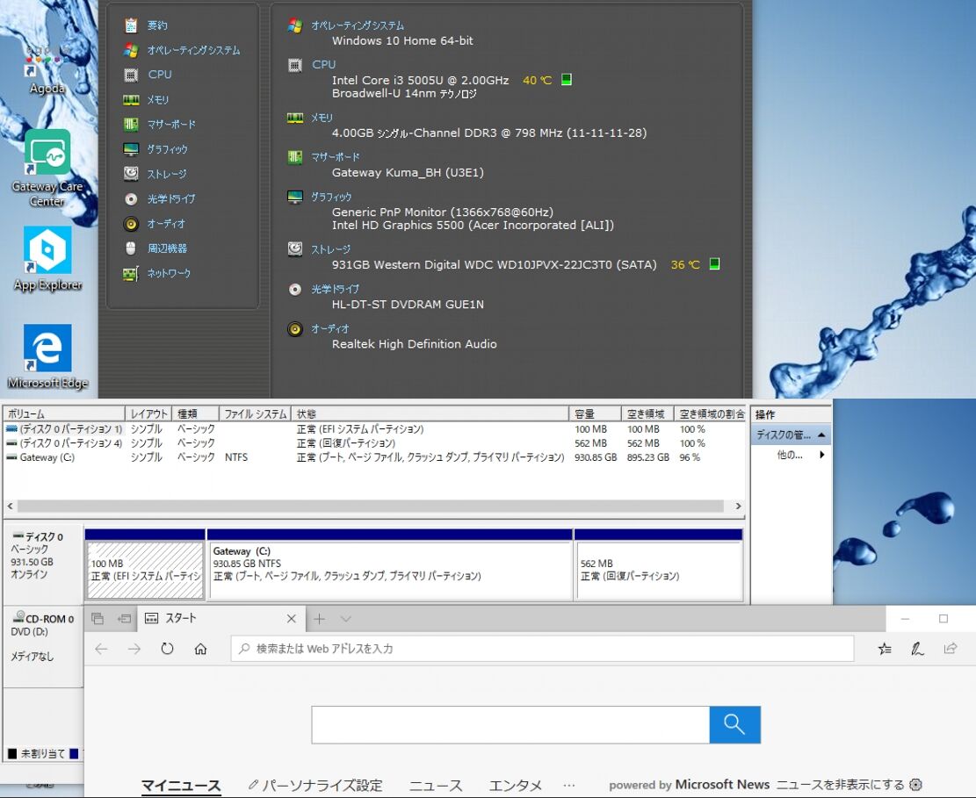Sort by ファイル システム column header
This screenshot has width=976, height=798.
[255, 413]
